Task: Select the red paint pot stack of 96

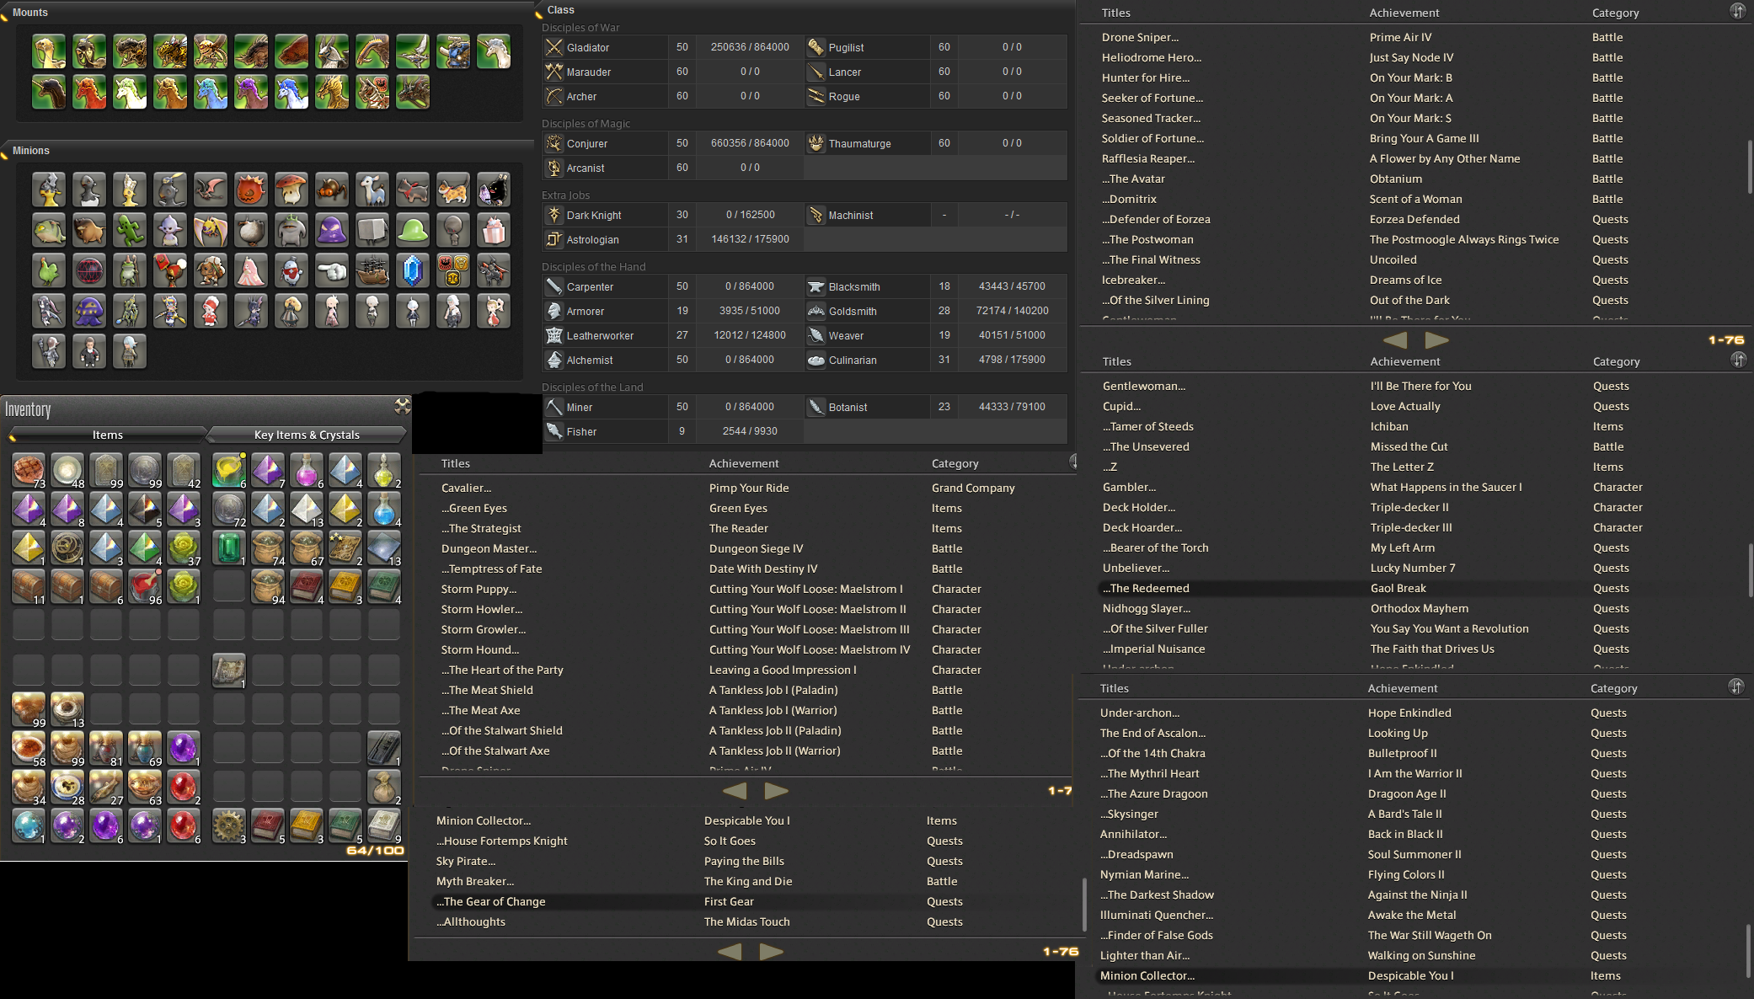Action: pos(145,587)
